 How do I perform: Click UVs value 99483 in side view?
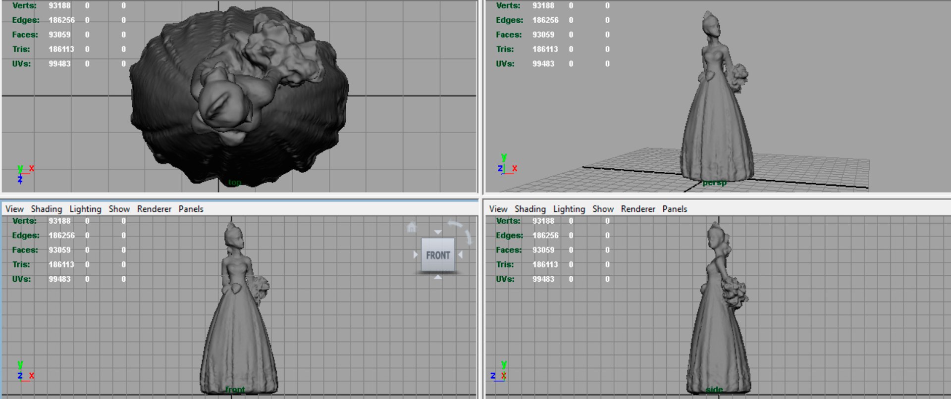[x=543, y=279]
